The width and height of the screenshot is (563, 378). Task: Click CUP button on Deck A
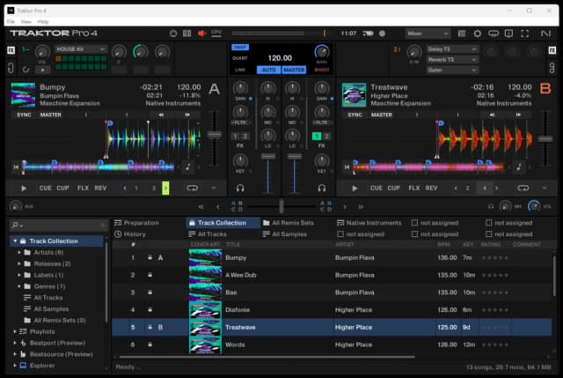point(62,188)
